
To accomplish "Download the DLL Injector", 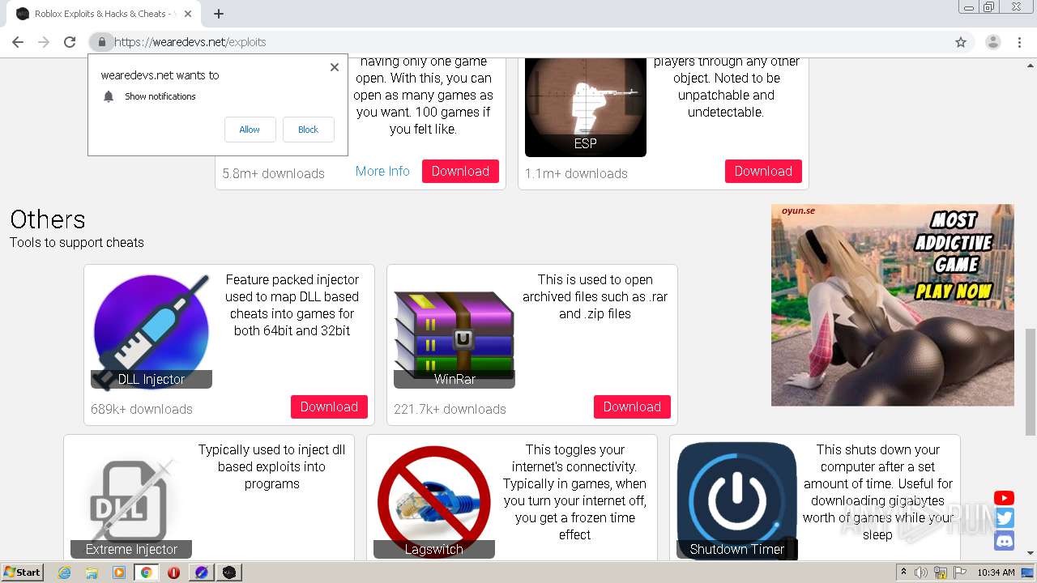I will click(x=329, y=406).
